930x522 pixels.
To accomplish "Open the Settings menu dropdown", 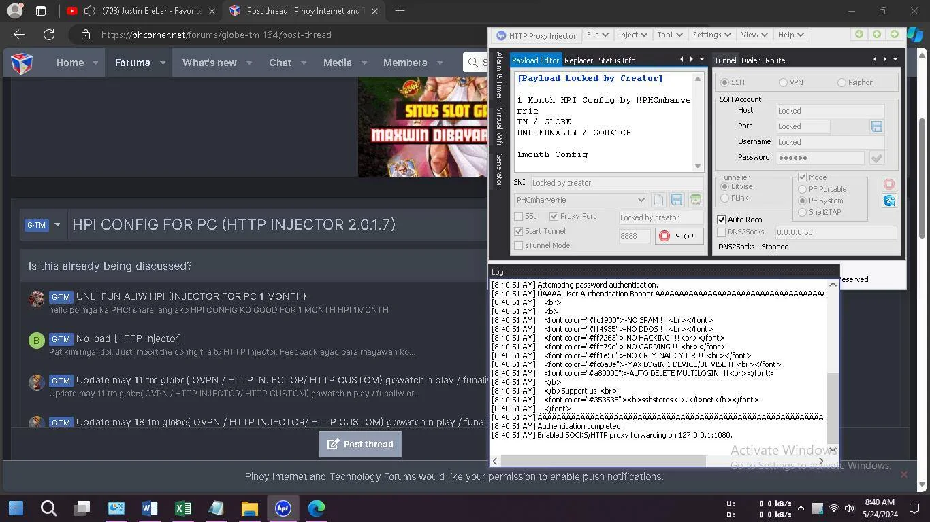I will click(711, 35).
